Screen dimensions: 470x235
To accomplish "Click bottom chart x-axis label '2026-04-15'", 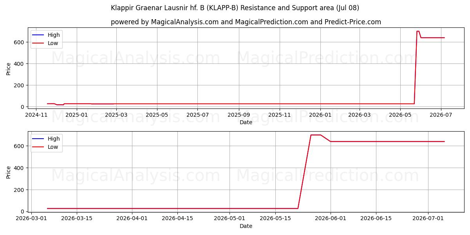I will [177, 219].
